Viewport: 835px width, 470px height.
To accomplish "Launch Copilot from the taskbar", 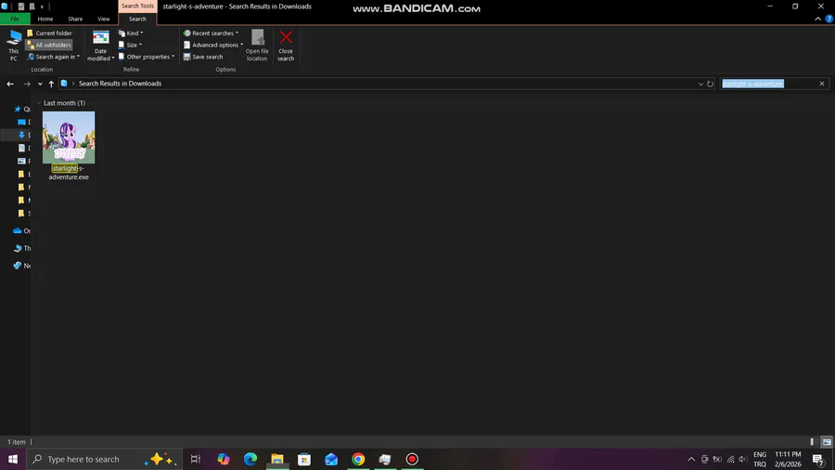I will tap(223, 459).
